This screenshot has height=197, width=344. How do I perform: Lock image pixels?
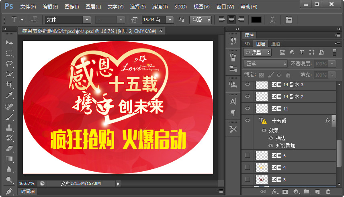click(x=270, y=75)
